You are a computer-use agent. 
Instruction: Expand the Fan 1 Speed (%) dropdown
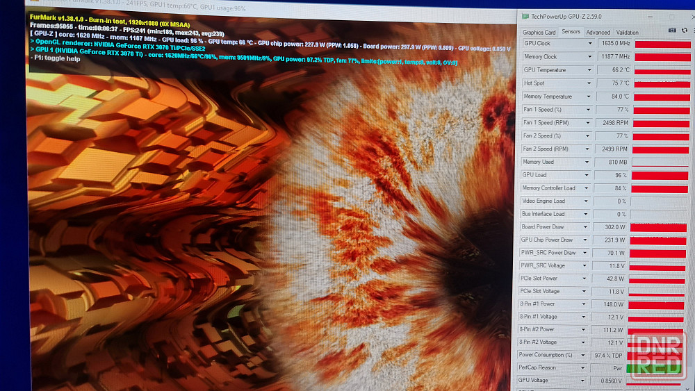[x=588, y=109]
